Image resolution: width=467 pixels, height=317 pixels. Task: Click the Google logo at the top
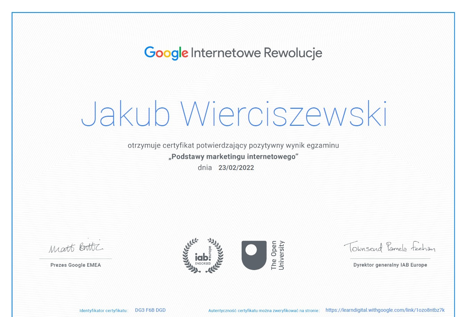166,53
